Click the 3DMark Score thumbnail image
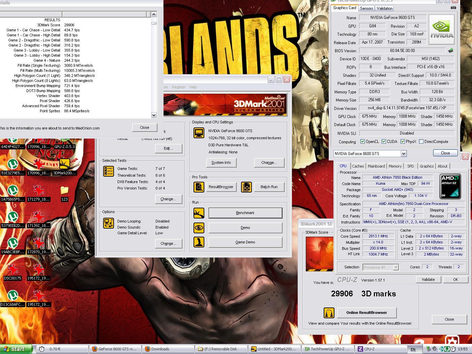 click(x=319, y=254)
